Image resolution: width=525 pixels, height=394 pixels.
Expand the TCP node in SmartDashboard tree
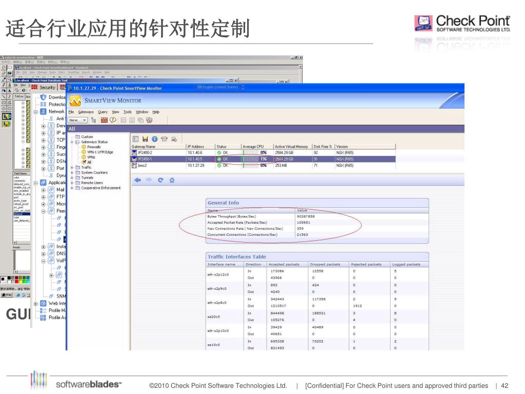44,141
